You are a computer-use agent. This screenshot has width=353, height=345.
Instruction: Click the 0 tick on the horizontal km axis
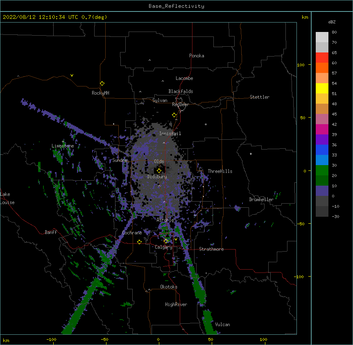click(x=158, y=339)
